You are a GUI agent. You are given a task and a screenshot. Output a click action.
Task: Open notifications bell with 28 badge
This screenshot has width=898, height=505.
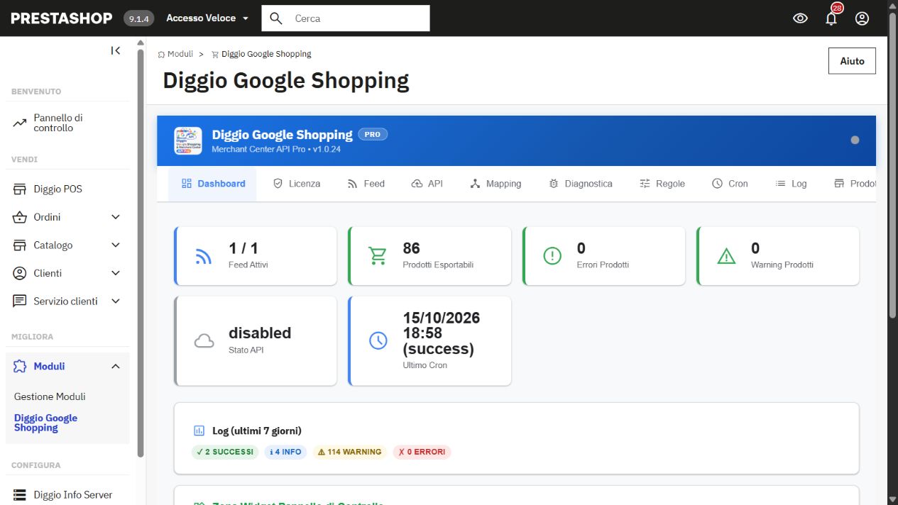click(x=831, y=18)
